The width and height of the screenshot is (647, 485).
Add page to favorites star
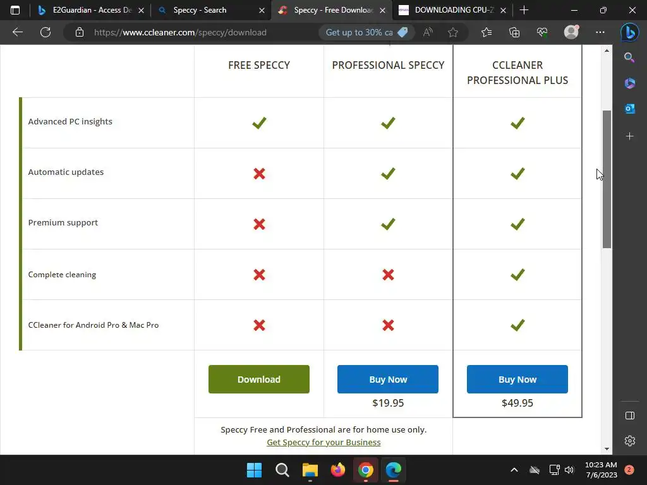453,32
